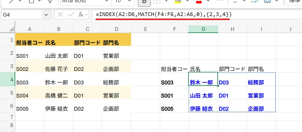302x132 pixels.
Task: Toggle the Bold B button
Action: 145,2
